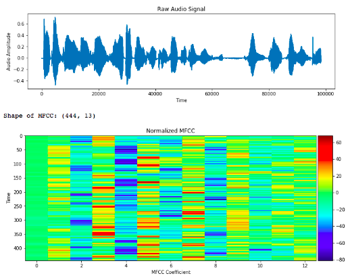Click the Time label under the waveform plot
This screenshot has height=278, width=350.
tap(181, 100)
